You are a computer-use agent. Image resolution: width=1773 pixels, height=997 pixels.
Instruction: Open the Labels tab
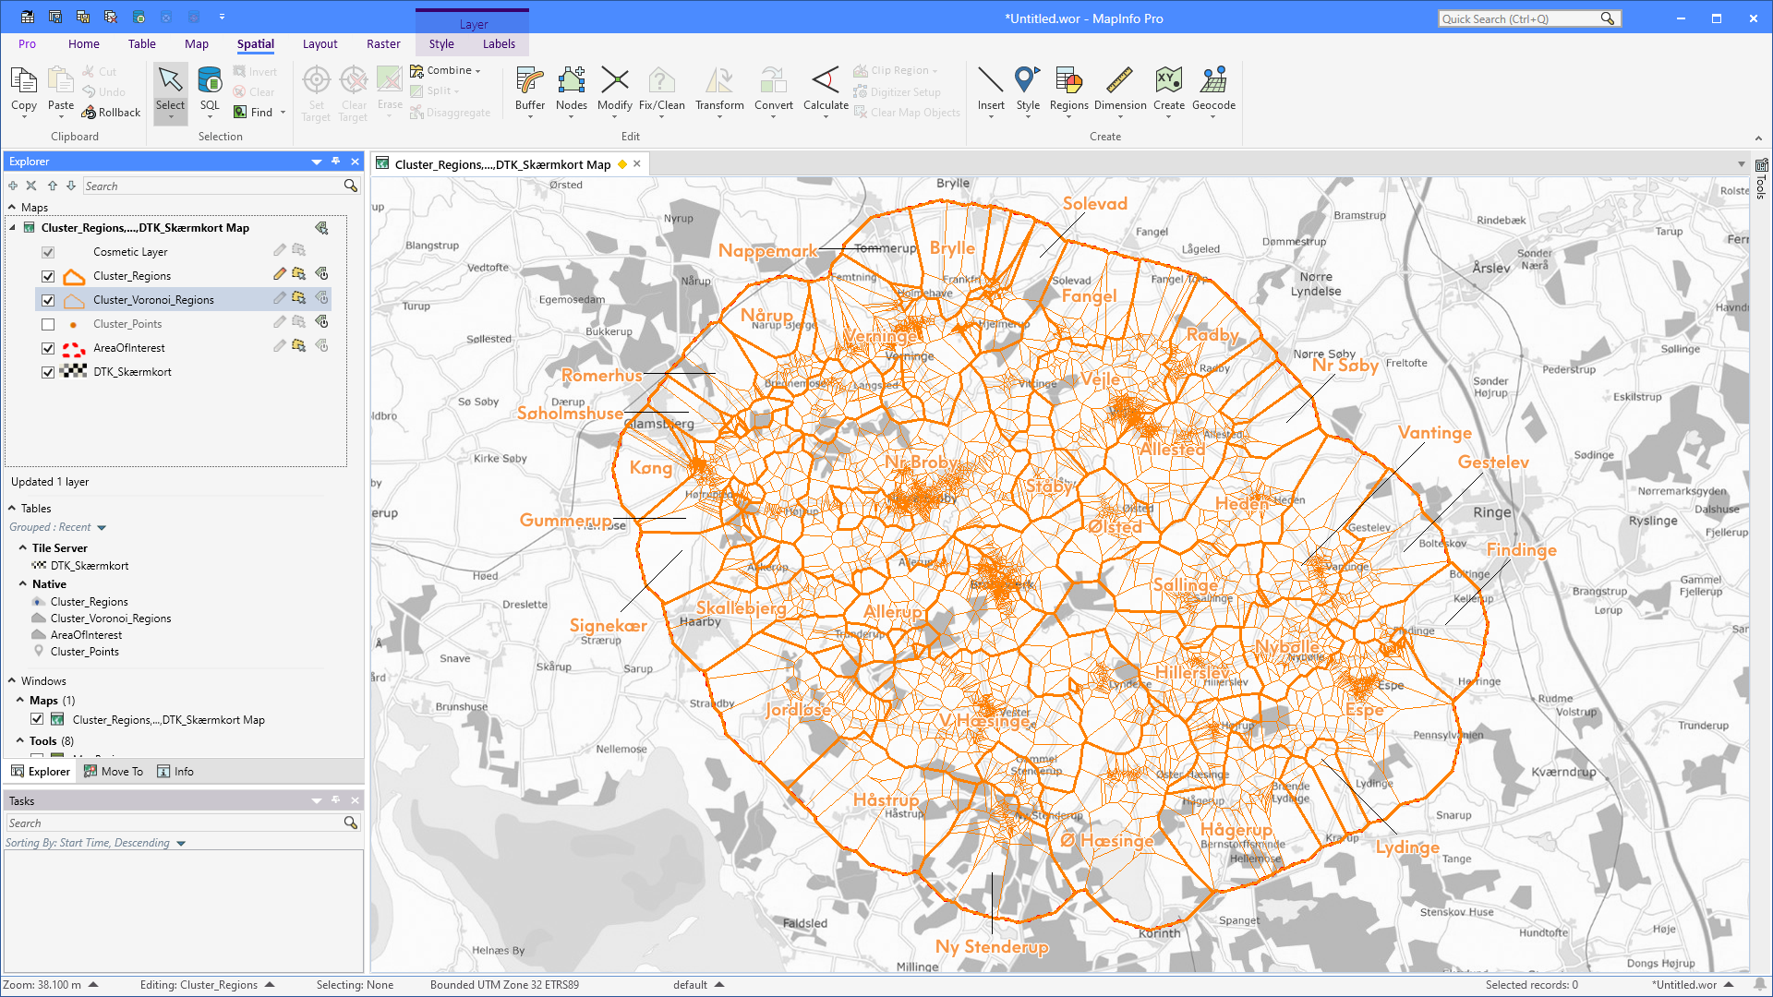coord(499,43)
